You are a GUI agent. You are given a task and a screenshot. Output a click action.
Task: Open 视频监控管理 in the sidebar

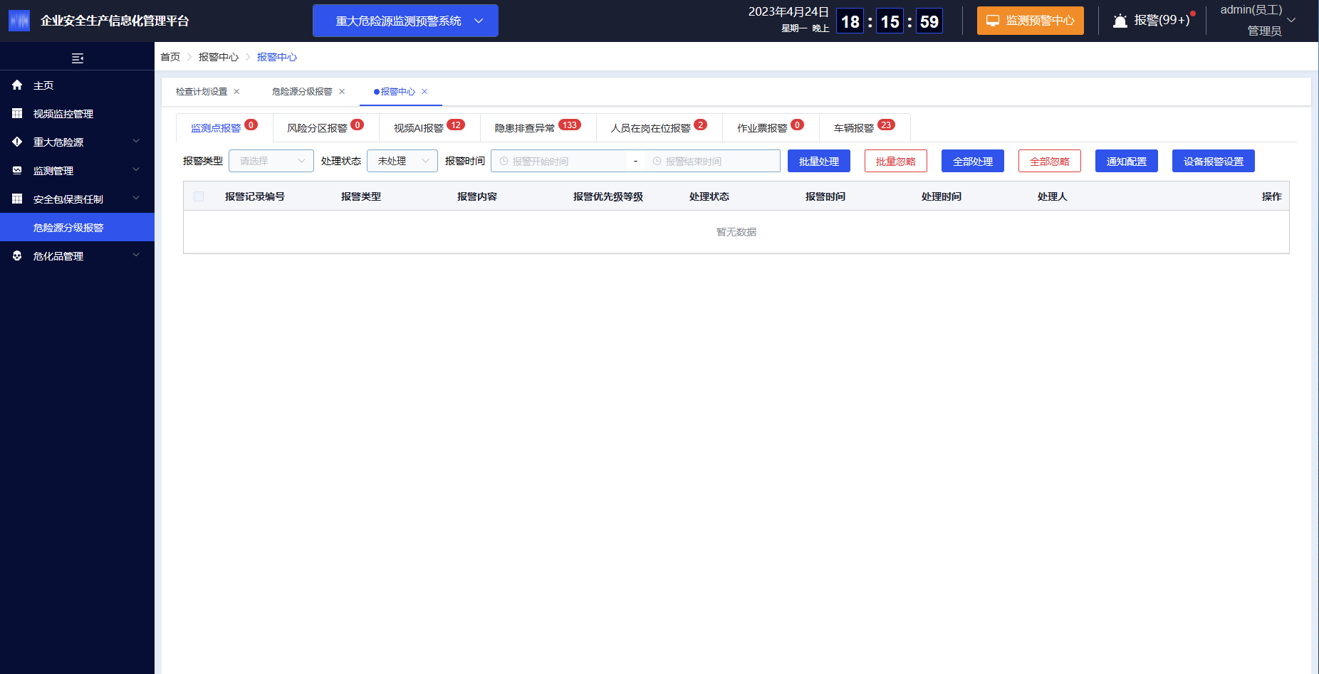point(77,114)
